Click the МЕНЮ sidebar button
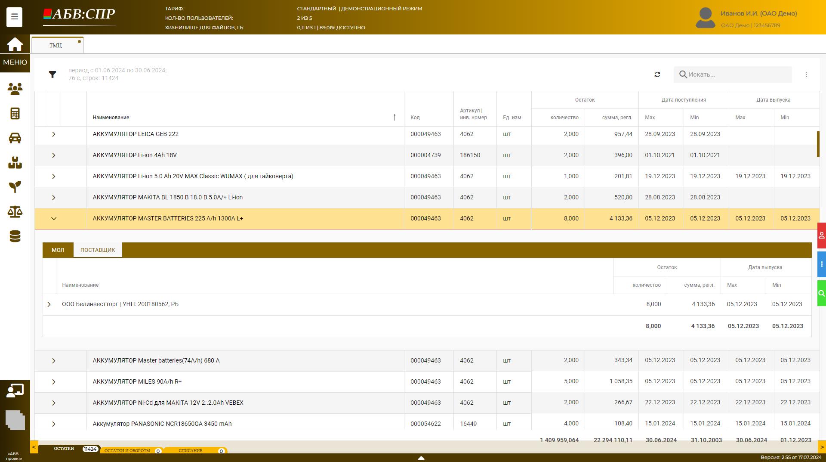The image size is (826, 462). click(15, 62)
